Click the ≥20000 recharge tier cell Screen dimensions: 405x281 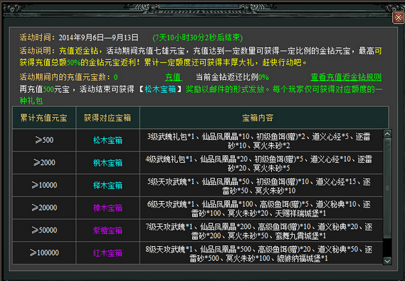click(44, 208)
